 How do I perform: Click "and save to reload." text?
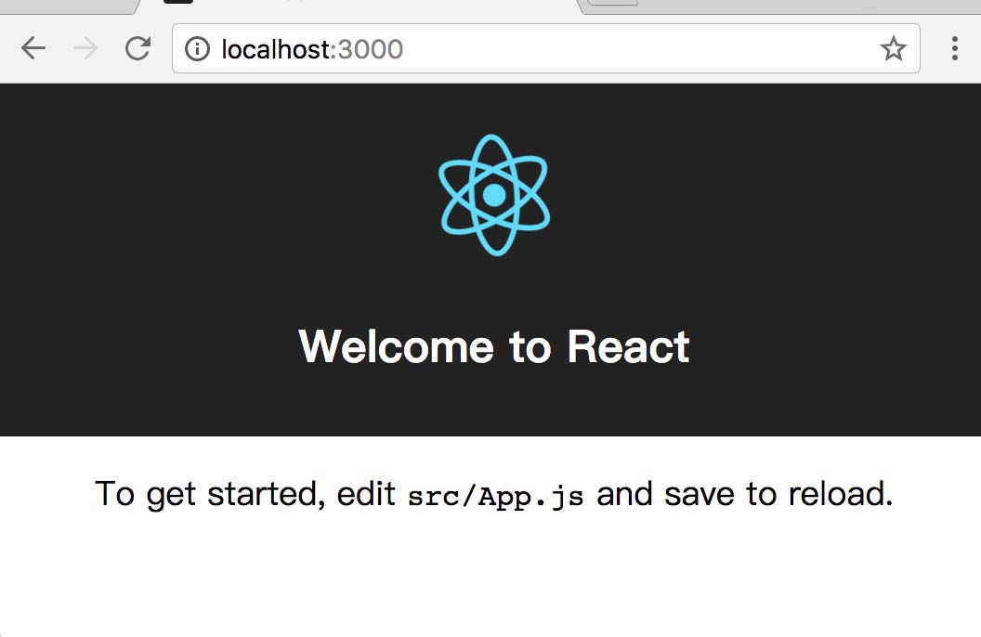coord(744,494)
